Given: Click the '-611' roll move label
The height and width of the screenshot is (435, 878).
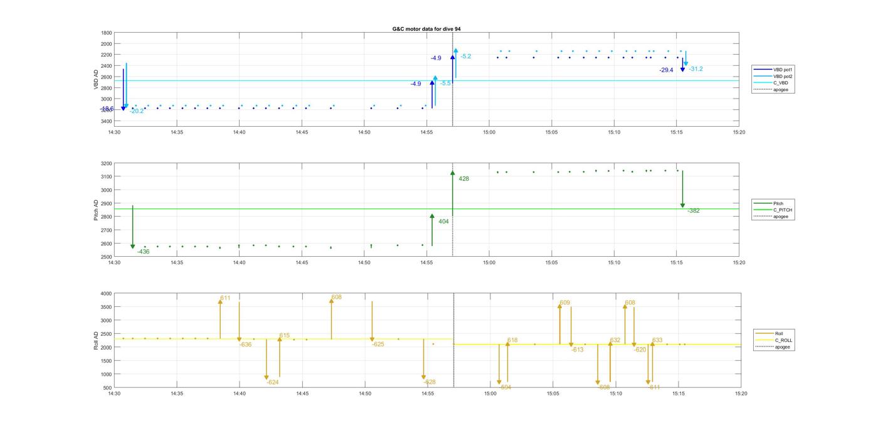Looking at the screenshot, I should (x=654, y=387).
